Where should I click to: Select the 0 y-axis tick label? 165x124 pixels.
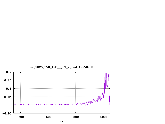pos(11,105)
